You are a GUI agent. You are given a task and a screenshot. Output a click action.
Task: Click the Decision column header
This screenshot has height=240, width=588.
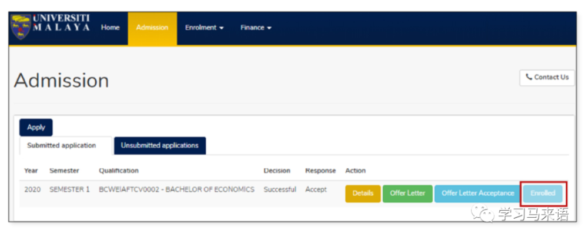click(x=276, y=171)
